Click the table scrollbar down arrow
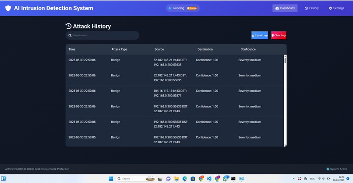 pos(285,145)
